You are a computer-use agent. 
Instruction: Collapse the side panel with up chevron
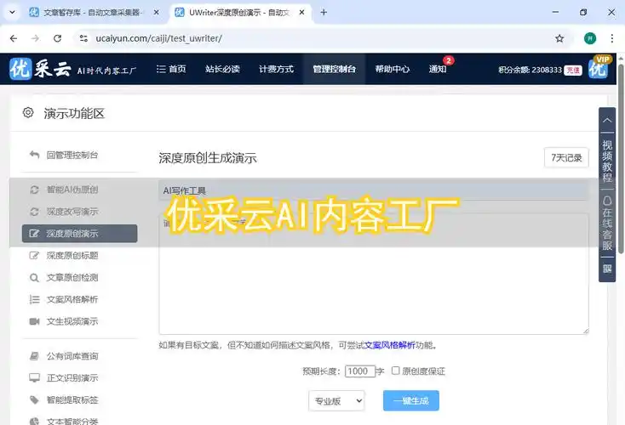tap(607, 120)
